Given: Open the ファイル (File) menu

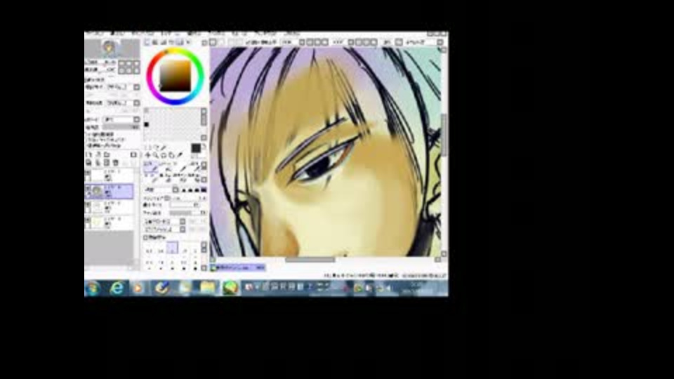Looking at the screenshot, I should coord(95,34).
